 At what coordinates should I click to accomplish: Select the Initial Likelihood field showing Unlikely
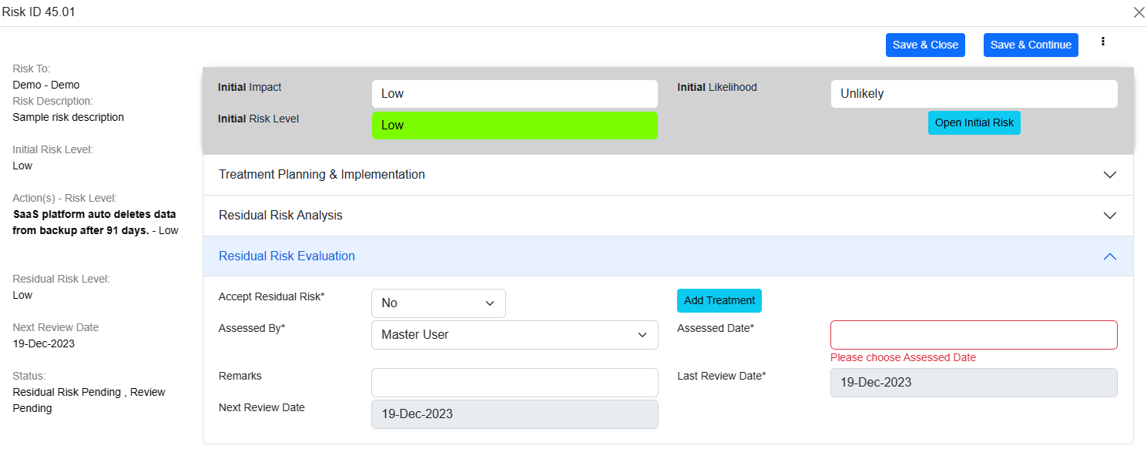click(x=973, y=94)
